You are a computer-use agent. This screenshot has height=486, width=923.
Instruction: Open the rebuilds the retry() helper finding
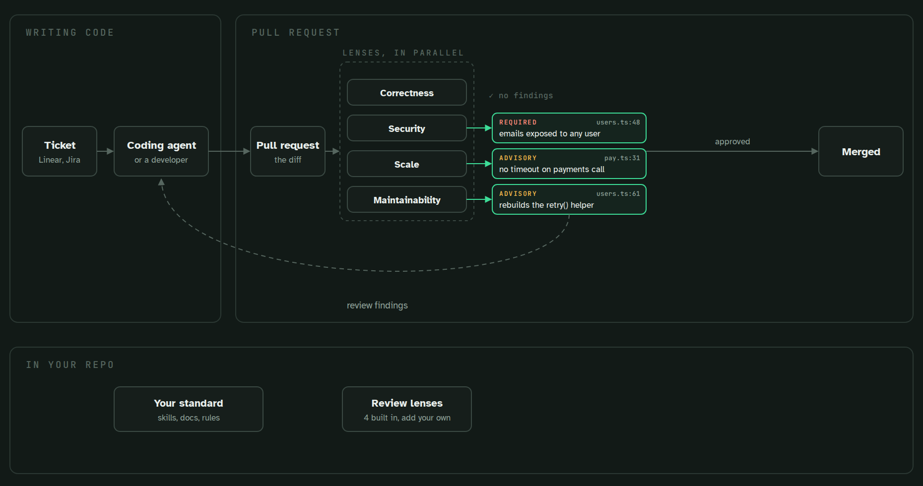click(x=569, y=199)
